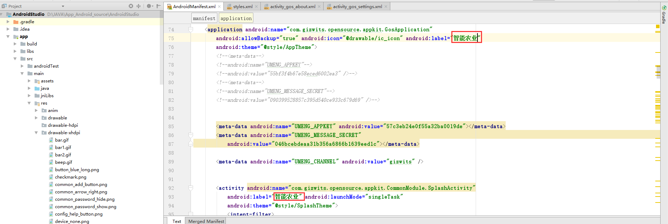
Task: Expand the .gradle folder
Action: tap(8, 22)
